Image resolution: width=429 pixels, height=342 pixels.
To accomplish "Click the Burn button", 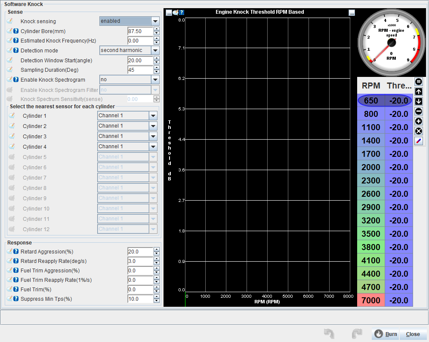I will 386,334.
